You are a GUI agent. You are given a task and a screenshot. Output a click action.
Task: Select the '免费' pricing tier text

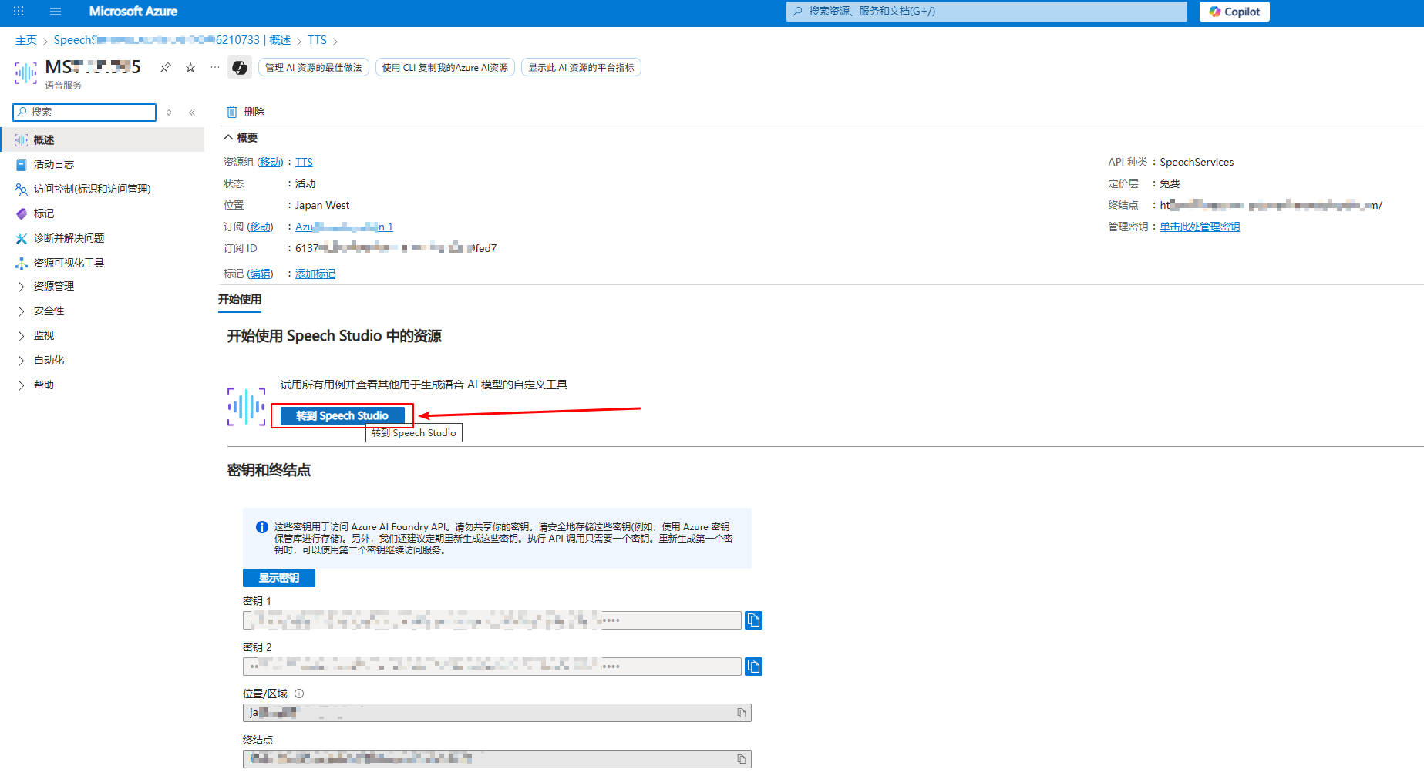pos(1170,184)
